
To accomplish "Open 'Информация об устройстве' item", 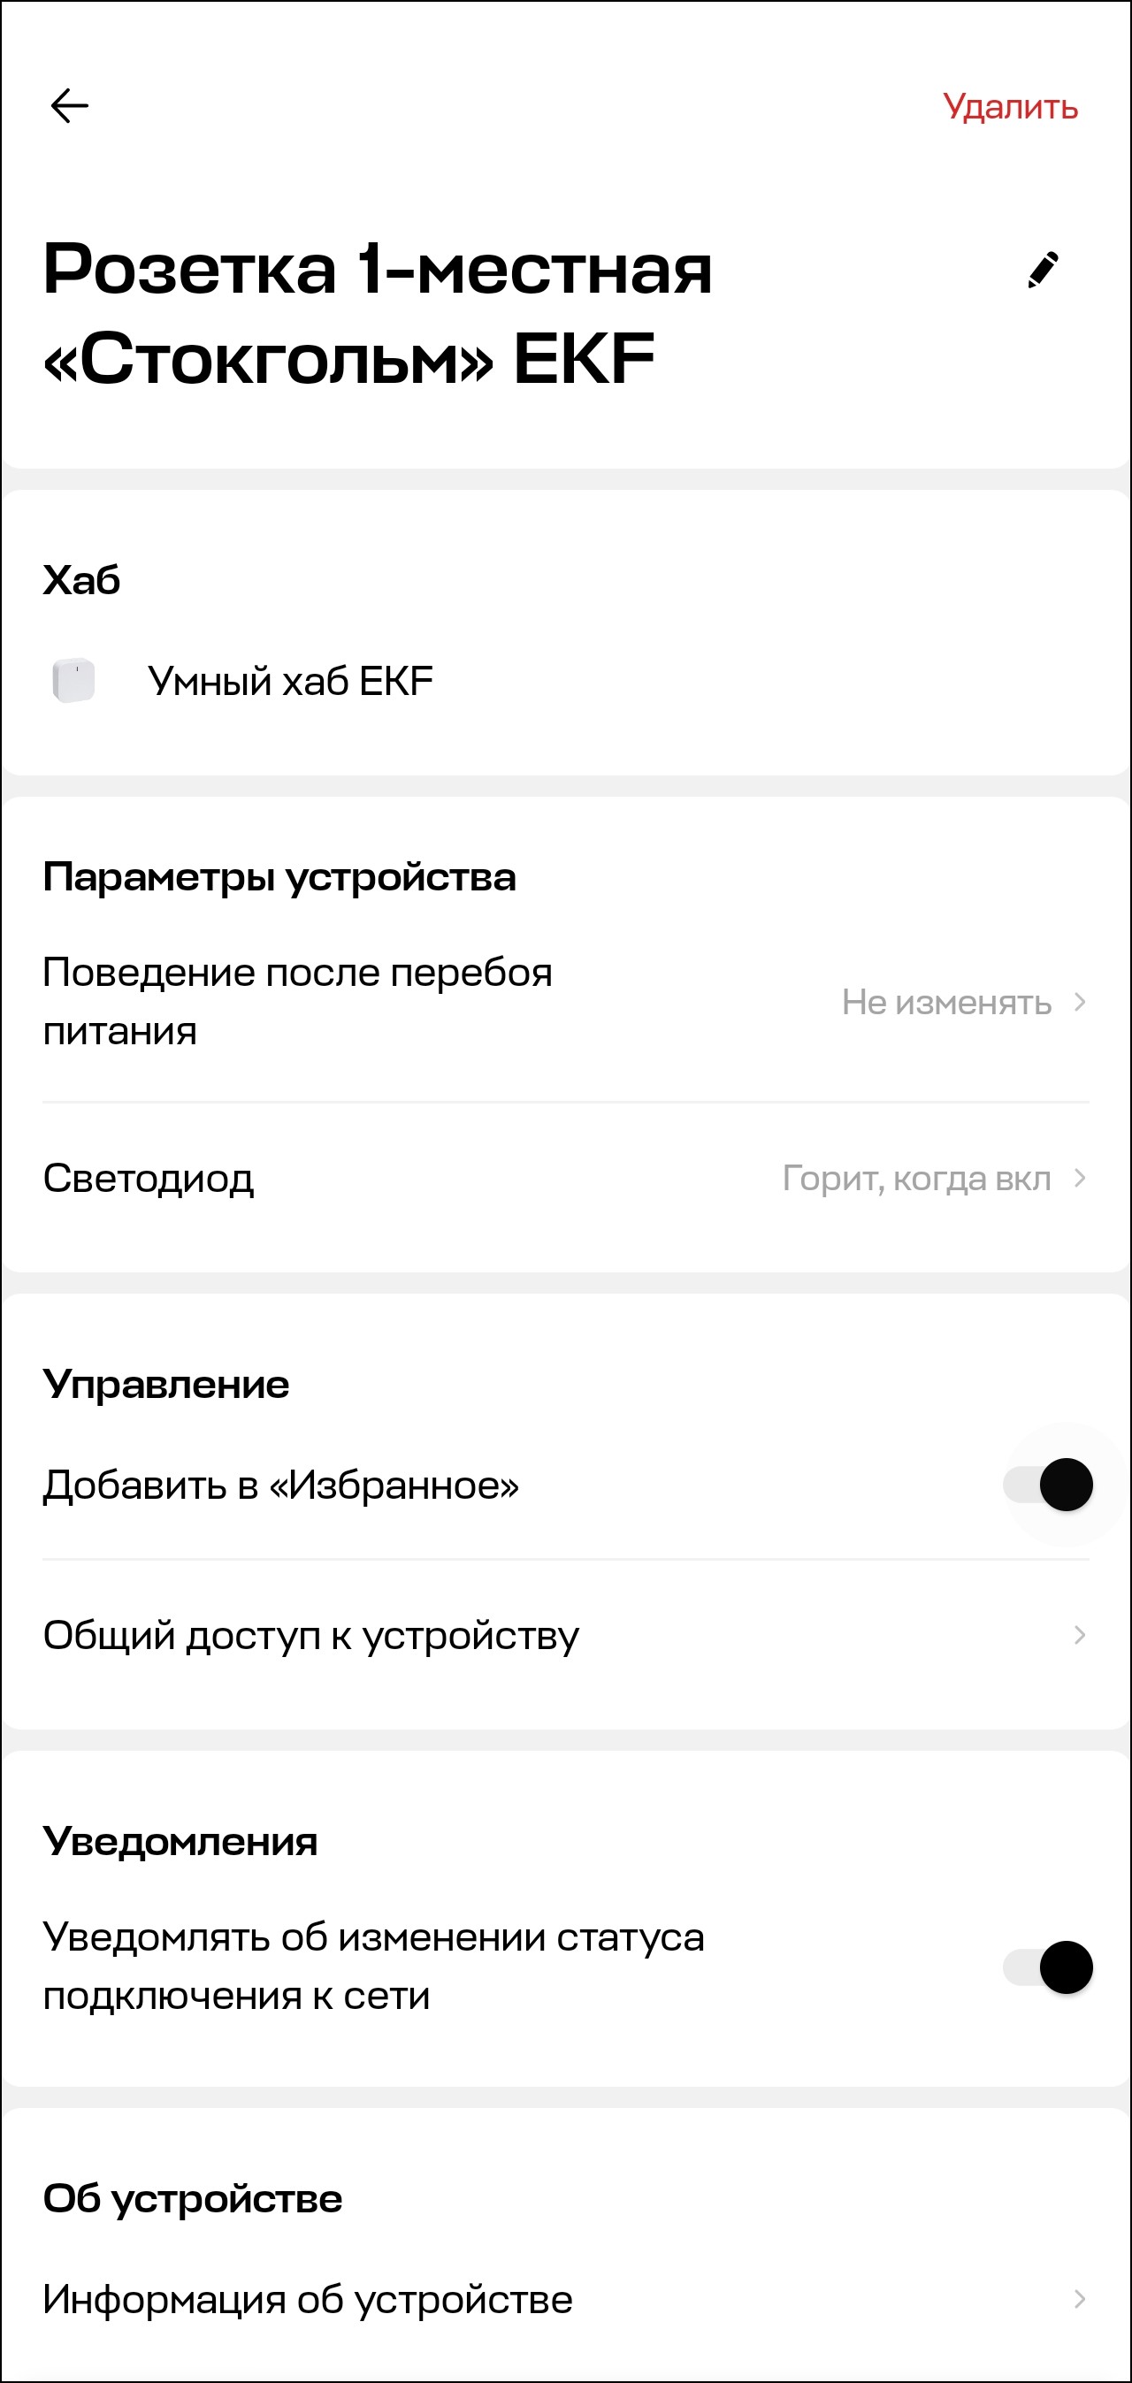I will pyautogui.click(x=307, y=2298).
